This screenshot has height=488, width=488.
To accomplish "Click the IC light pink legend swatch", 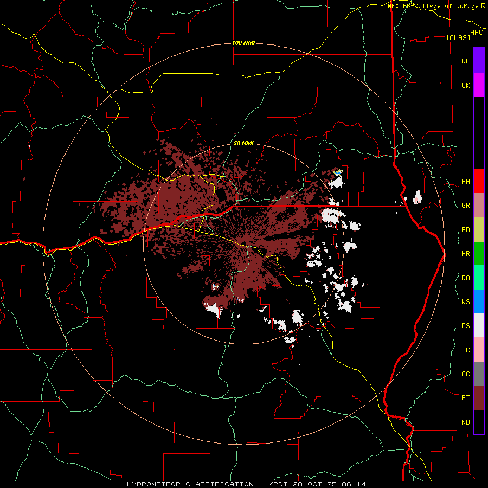I will coord(479,350).
